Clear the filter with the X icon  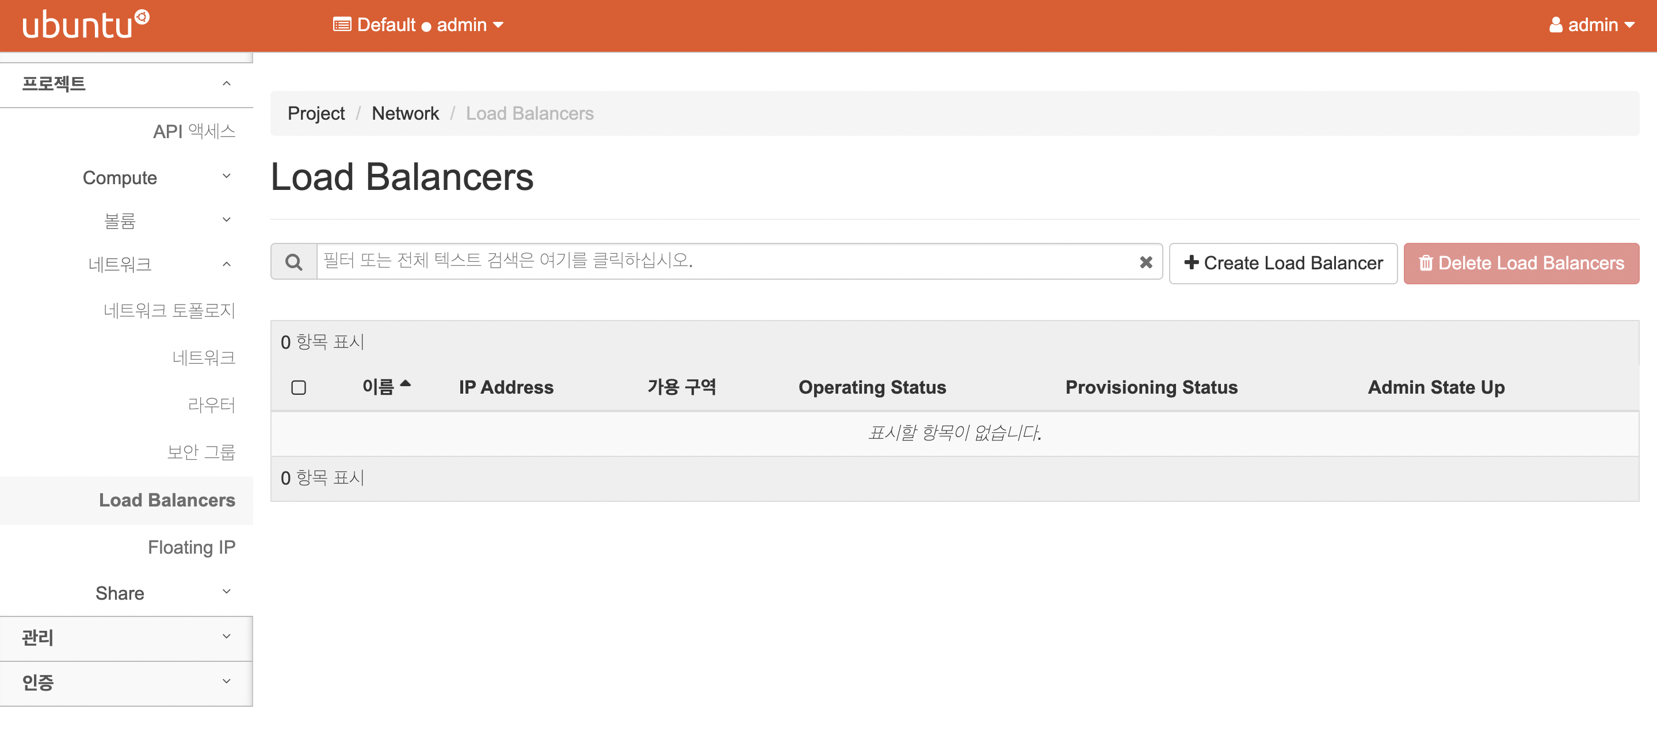[x=1145, y=262]
